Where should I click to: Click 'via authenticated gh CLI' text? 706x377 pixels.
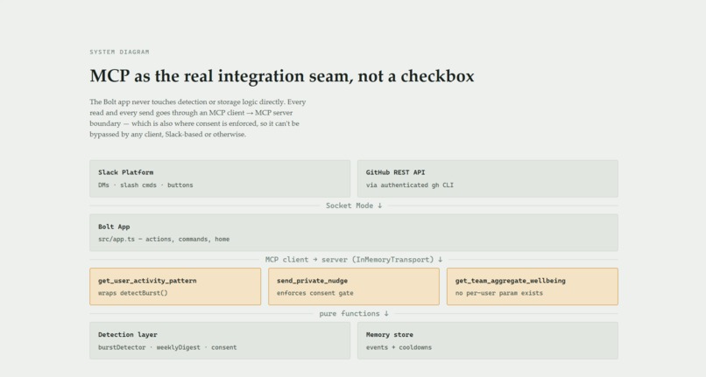click(x=410, y=185)
